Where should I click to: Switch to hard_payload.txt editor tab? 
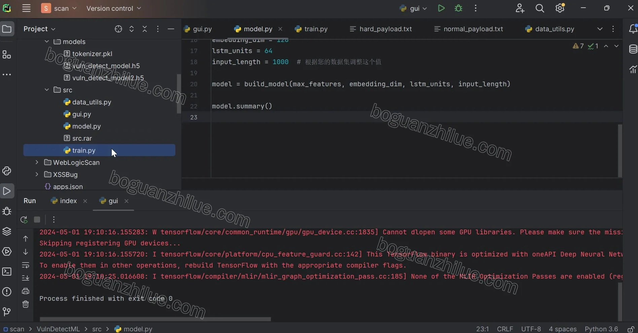click(381, 29)
